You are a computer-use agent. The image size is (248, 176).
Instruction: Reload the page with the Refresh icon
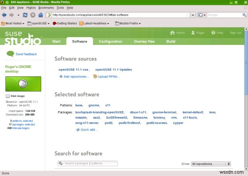pos(25,15)
